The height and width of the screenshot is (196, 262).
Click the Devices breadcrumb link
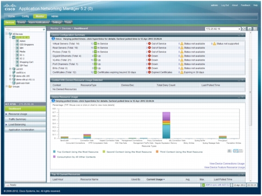[66, 28]
